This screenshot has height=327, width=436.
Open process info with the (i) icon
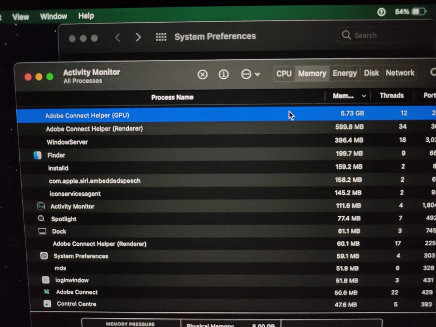tap(224, 74)
